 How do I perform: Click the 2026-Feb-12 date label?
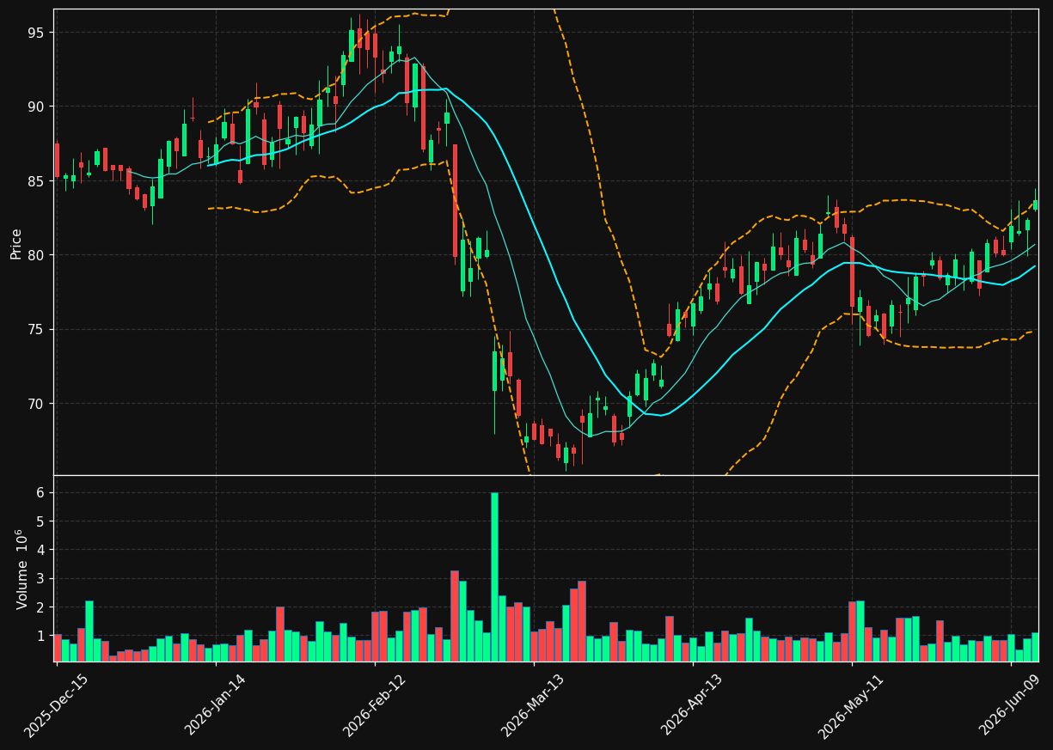coord(375,705)
